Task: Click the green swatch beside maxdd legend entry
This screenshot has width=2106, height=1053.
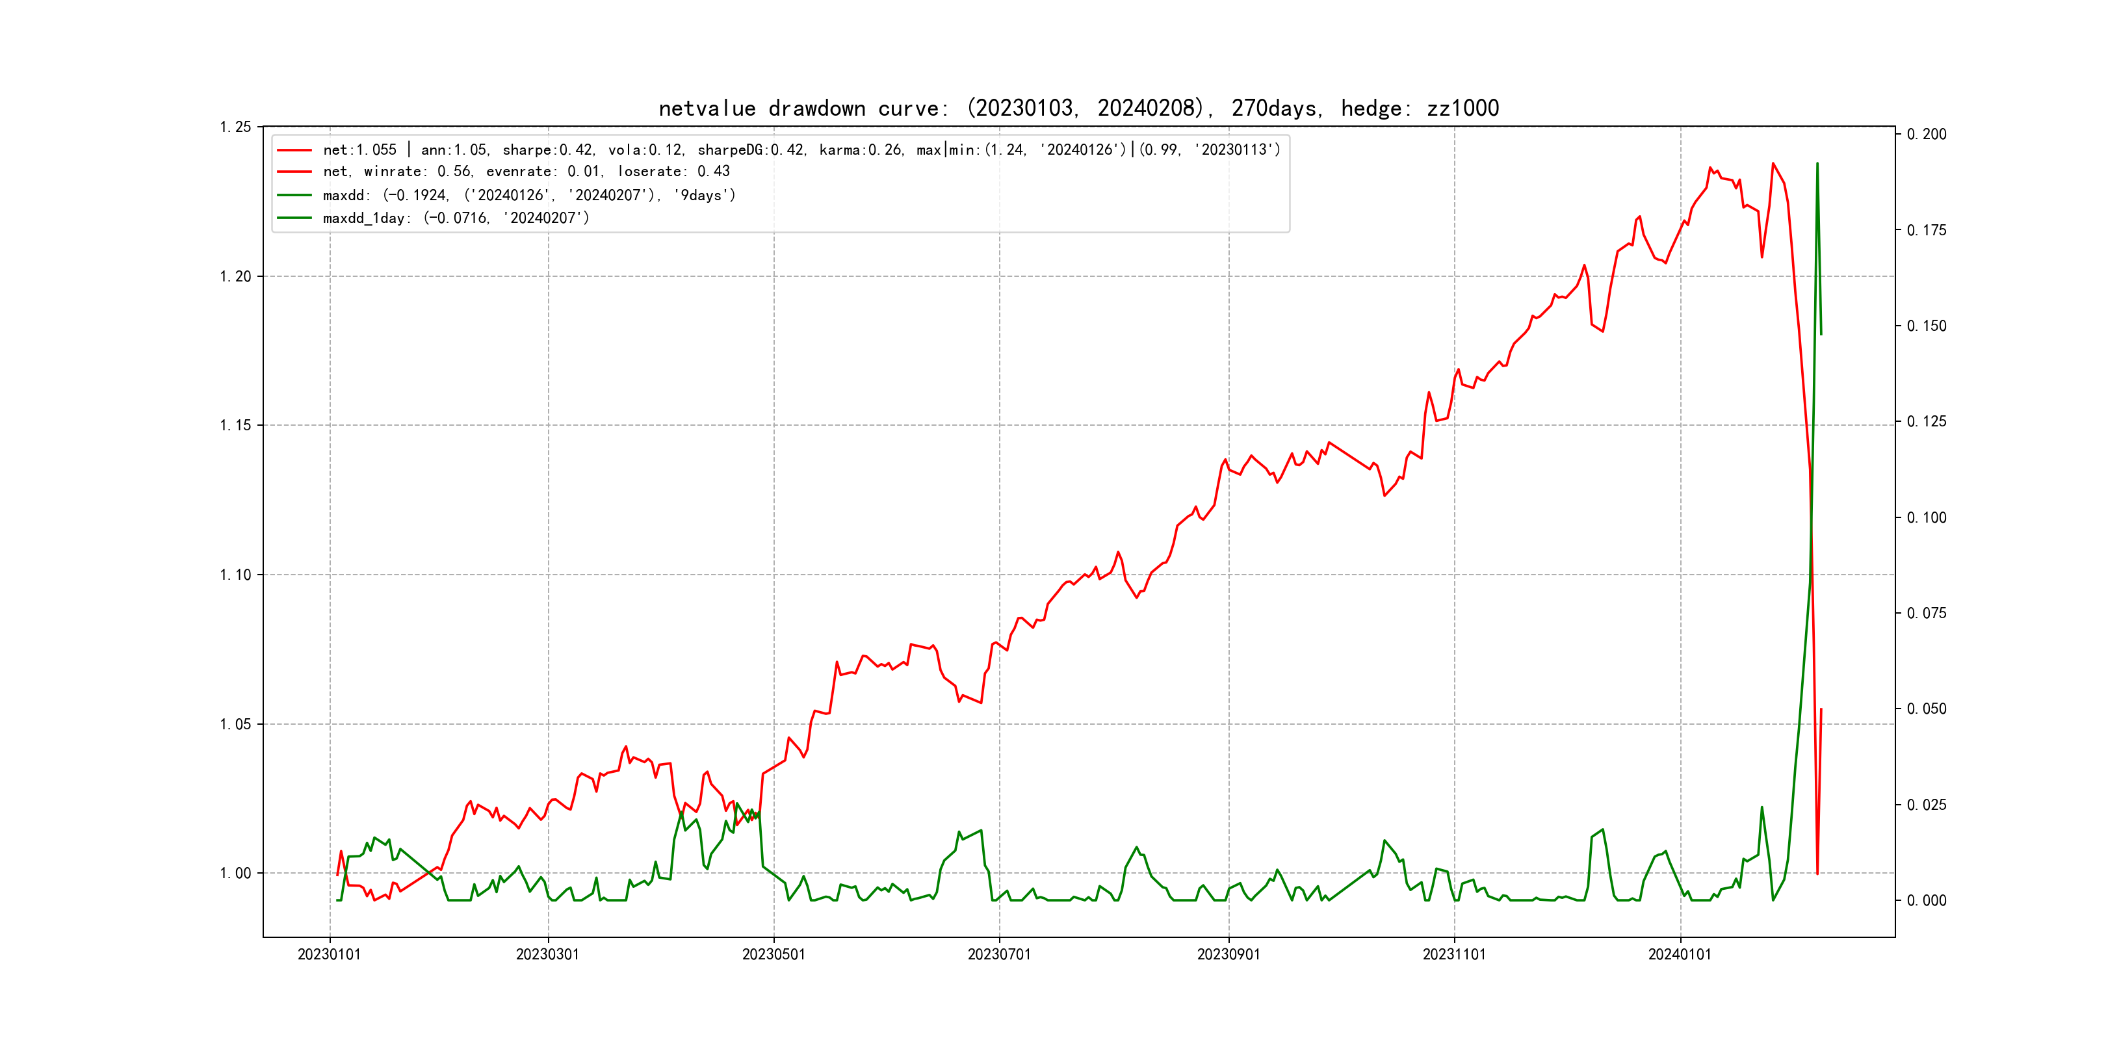Action: pyautogui.click(x=294, y=196)
